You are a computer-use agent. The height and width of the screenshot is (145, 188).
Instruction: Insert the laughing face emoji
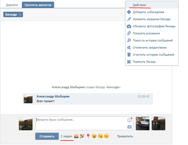pyautogui.click(x=94, y=136)
